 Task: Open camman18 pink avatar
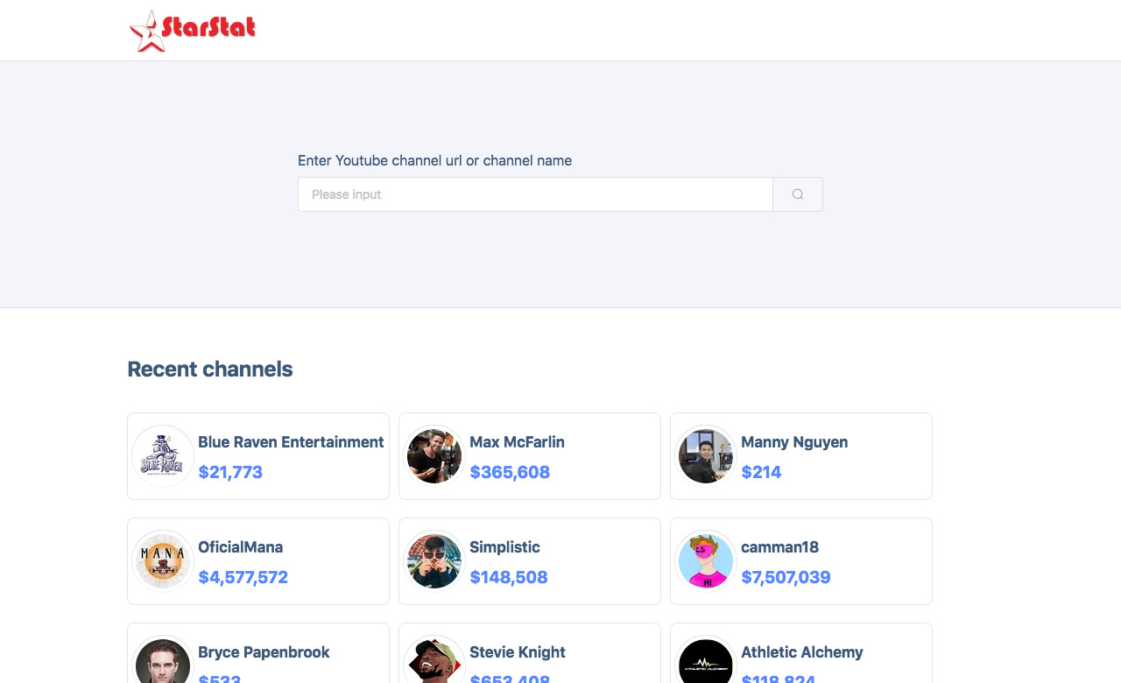click(x=706, y=561)
